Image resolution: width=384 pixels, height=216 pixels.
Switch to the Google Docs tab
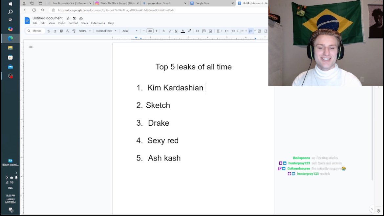(x=212, y=3)
